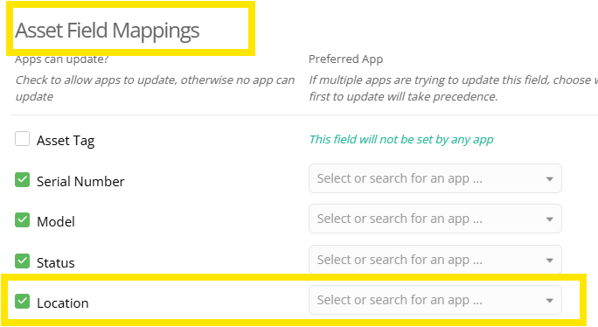Uncheck the Serial Number checkbox
This screenshot has height=327, width=598.
click(x=22, y=180)
